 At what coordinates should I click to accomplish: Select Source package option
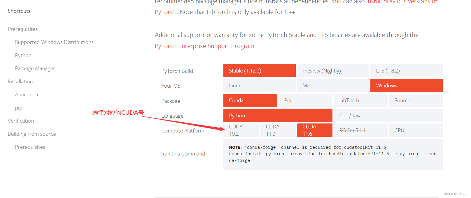tap(416, 100)
